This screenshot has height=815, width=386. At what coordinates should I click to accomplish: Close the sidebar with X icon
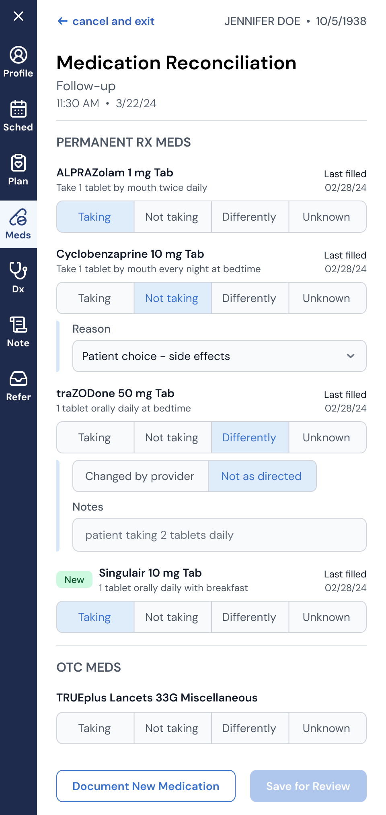[18, 16]
